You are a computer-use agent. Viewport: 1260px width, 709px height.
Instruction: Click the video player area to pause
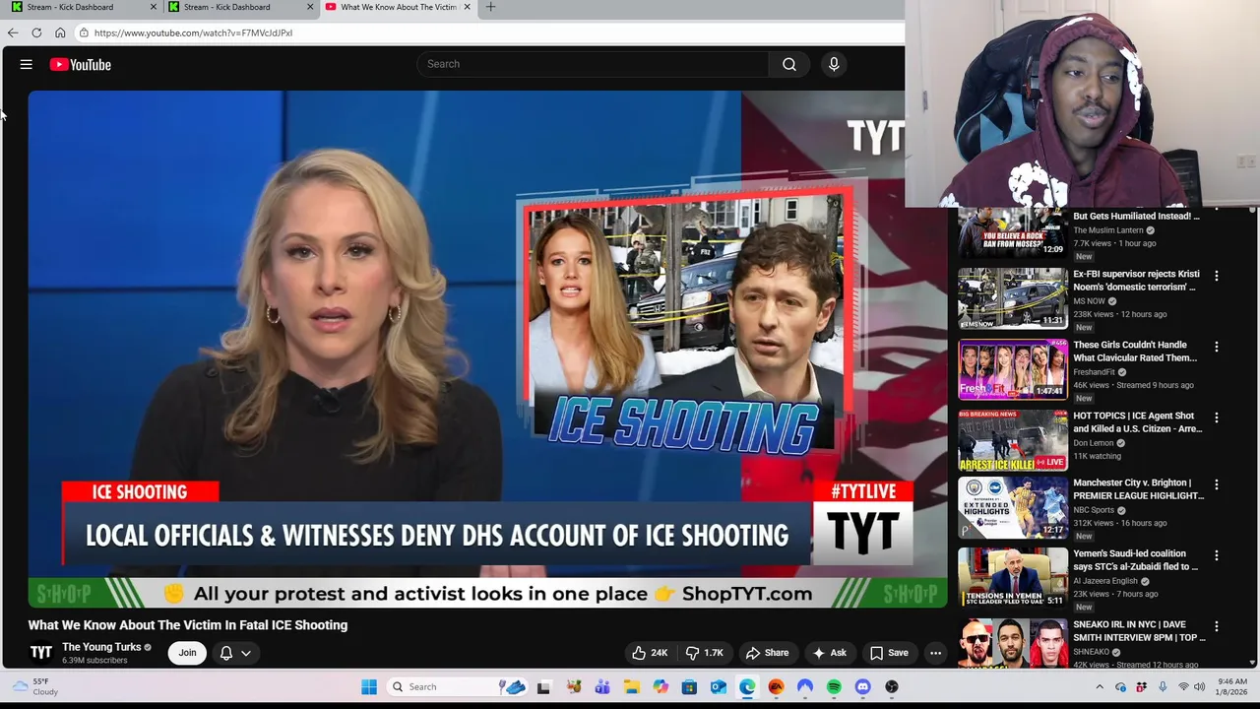tap(487, 349)
